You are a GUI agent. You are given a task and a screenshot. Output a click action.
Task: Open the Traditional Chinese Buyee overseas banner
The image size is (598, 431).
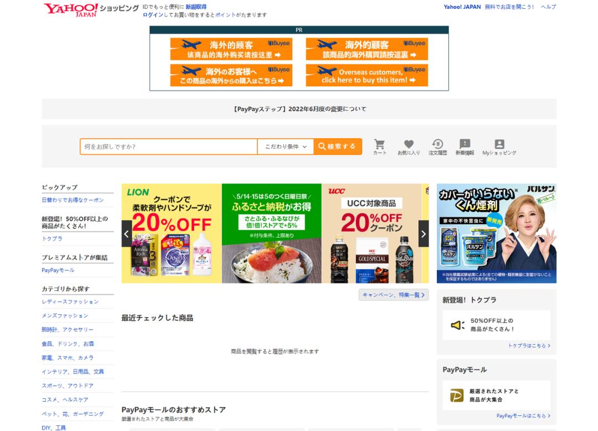click(x=367, y=49)
